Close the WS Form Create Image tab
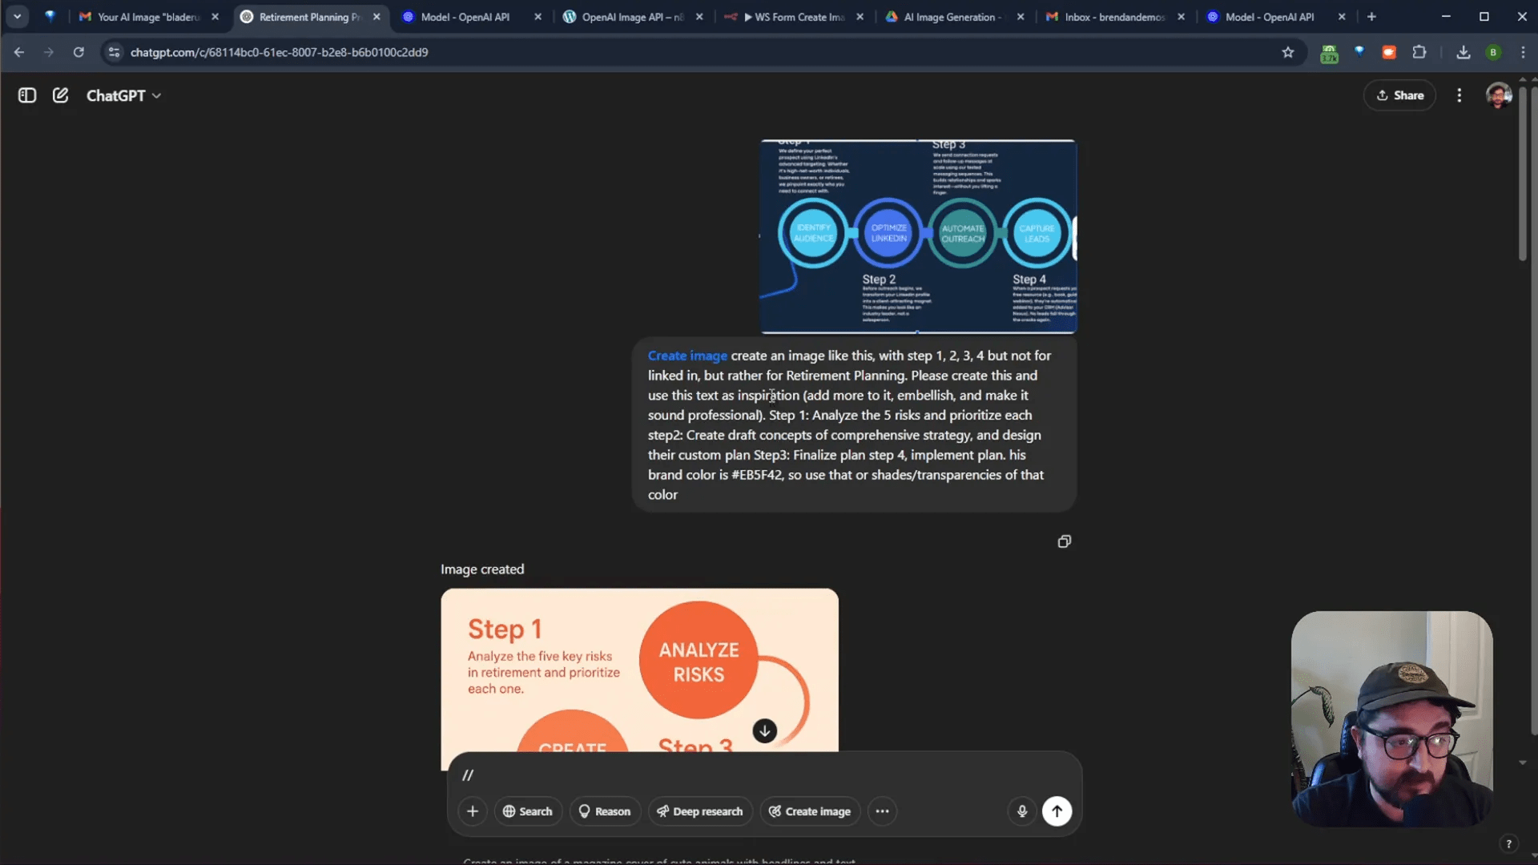Viewport: 1538px width, 865px height. coord(860,17)
